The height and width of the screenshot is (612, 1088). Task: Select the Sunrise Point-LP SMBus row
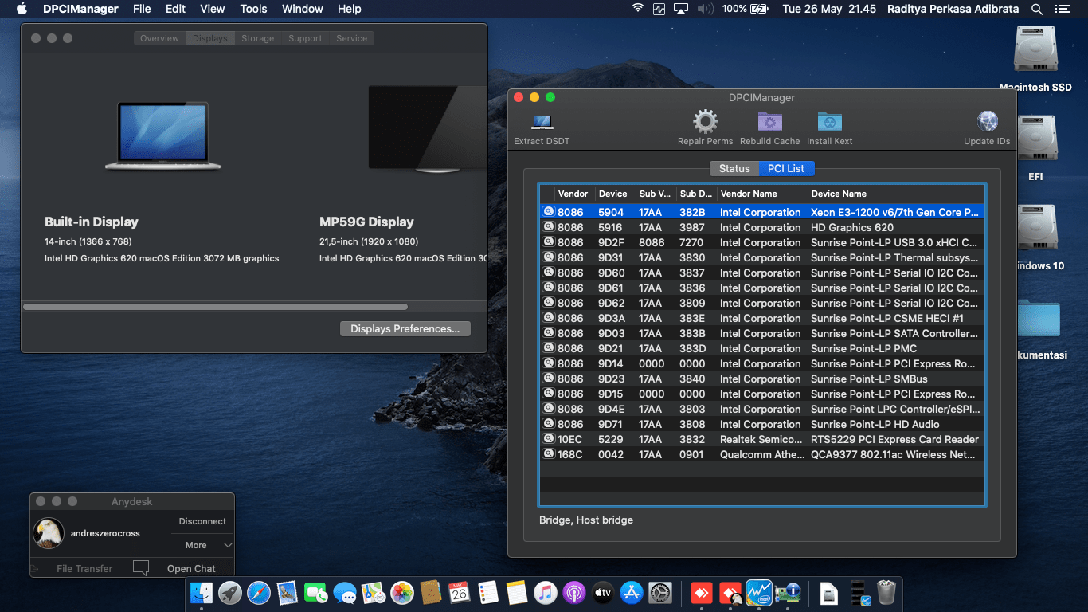[762, 379]
